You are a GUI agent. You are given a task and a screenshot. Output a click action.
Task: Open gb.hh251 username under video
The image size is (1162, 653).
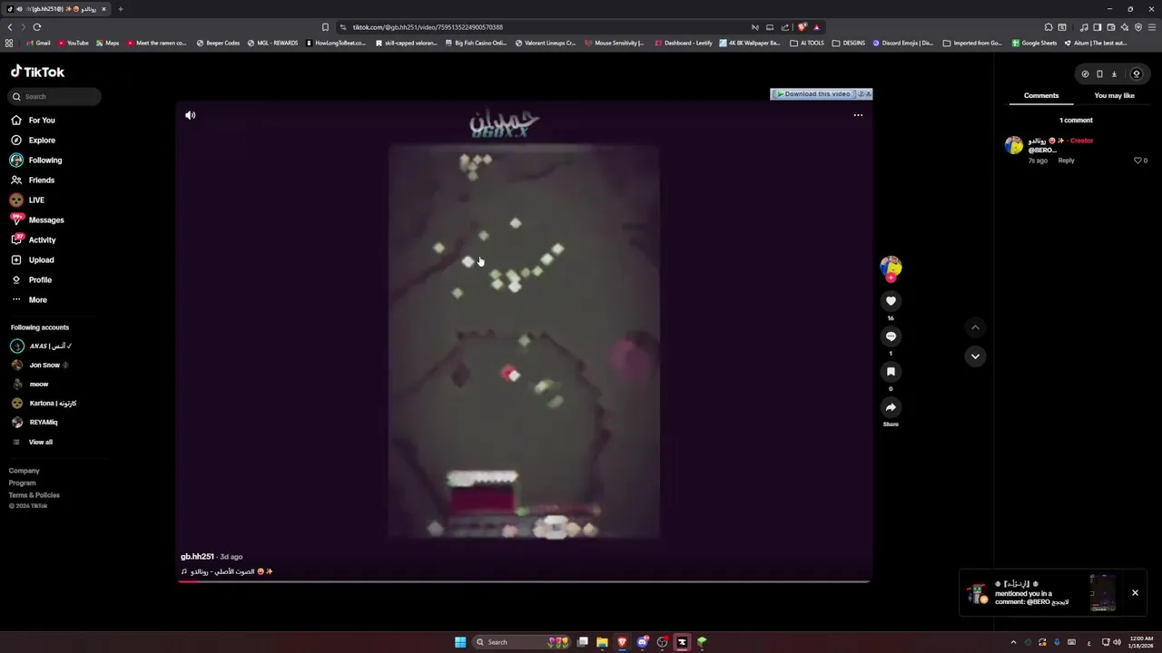(x=197, y=557)
